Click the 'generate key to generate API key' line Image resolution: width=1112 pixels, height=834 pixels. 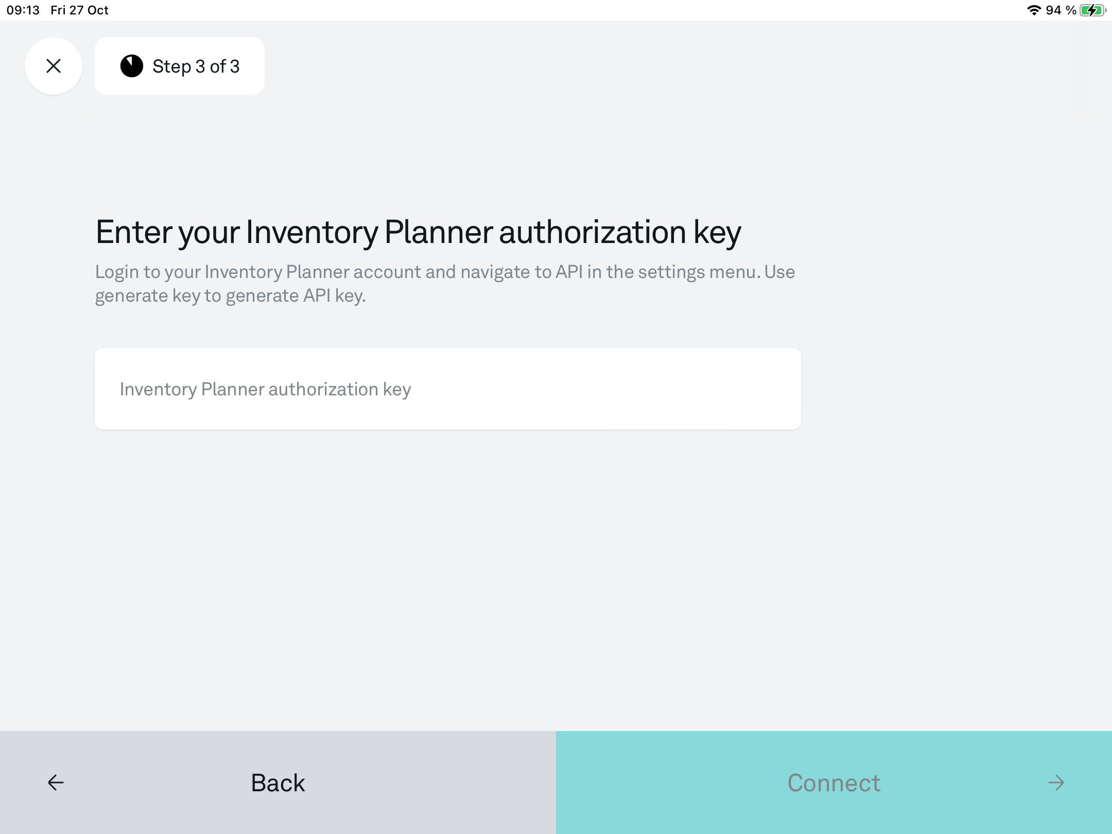click(x=230, y=296)
